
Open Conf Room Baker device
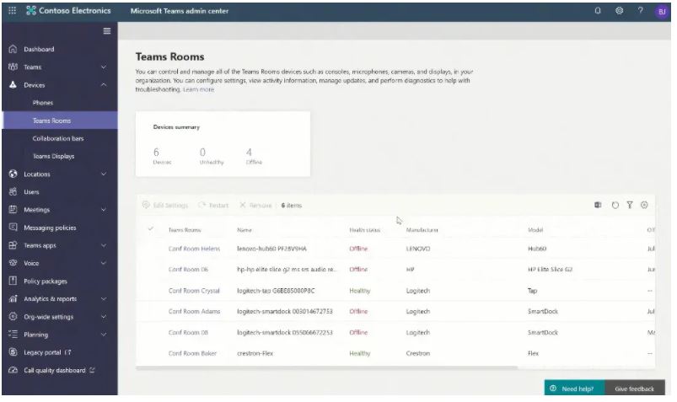(x=192, y=353)
